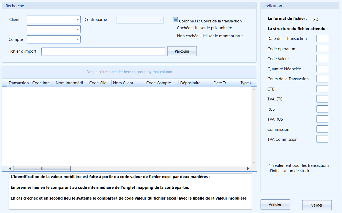Click the horizontal scrollbar left arrow
Screen dimensions: 342x213
click(10, 168)
